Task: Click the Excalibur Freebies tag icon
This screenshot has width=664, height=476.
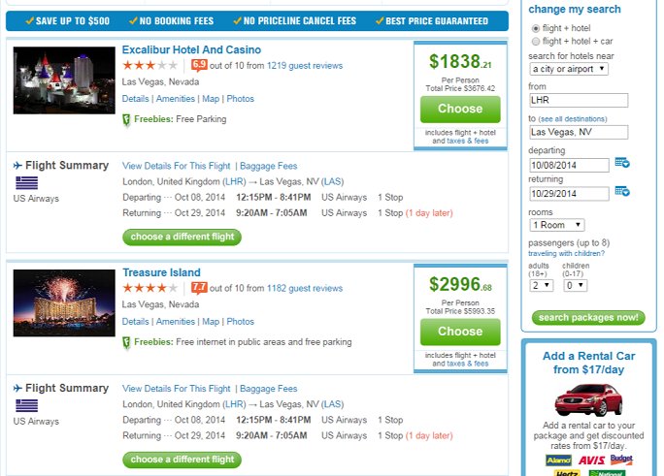Action: (x=126, y=120)
